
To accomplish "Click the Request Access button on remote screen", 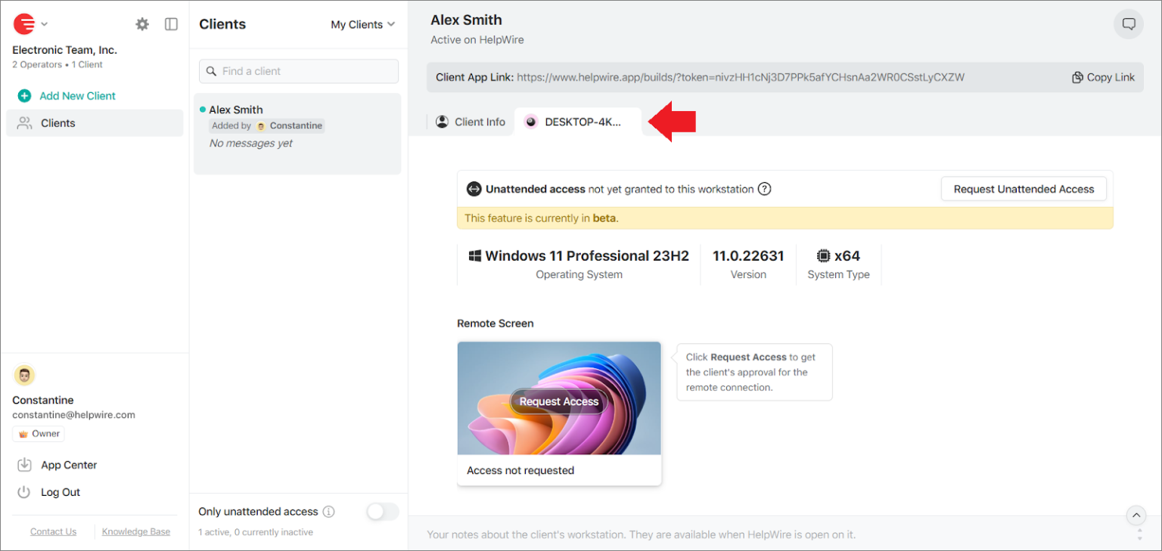I will point(559,401).
